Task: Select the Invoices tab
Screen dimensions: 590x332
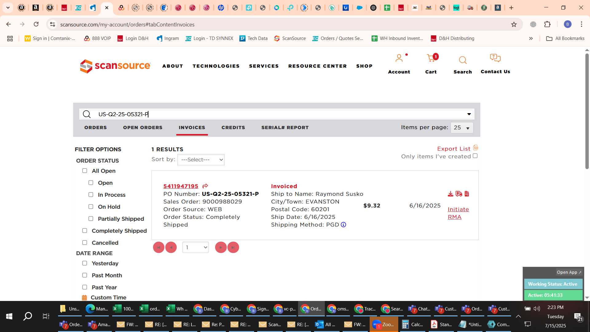Action: (192, 128)
